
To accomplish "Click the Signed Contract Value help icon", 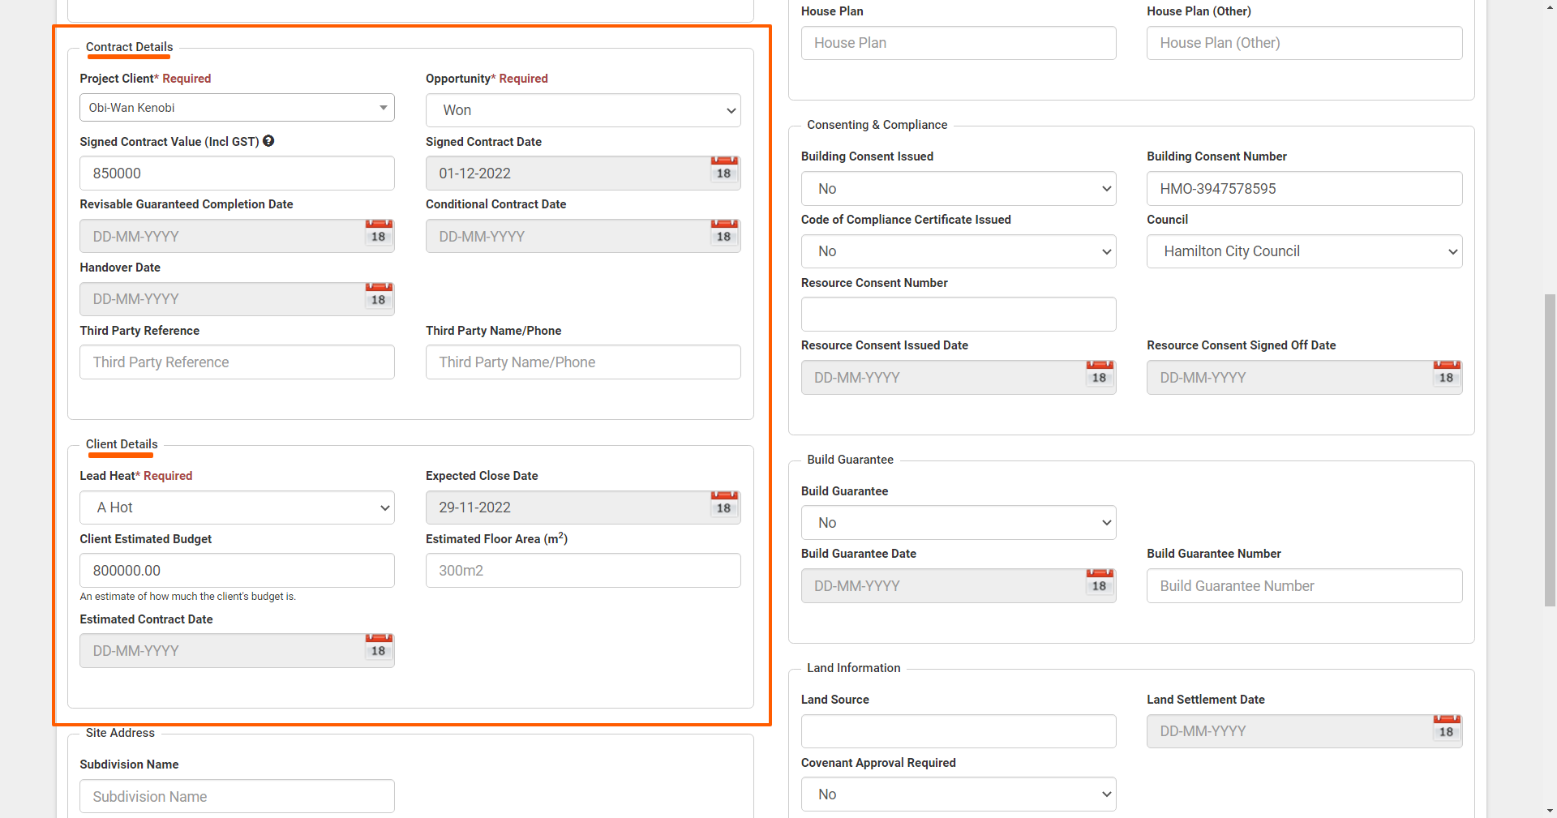I will pyautogui.click(x=268, y=141).
